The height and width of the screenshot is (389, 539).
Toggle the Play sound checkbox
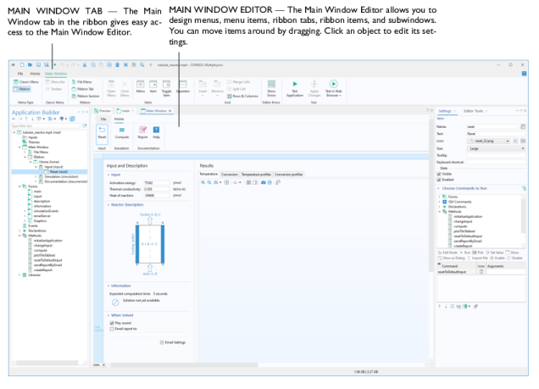pos(111,323)
